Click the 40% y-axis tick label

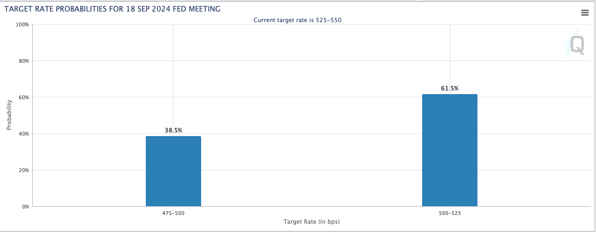(x=24, y=134)
